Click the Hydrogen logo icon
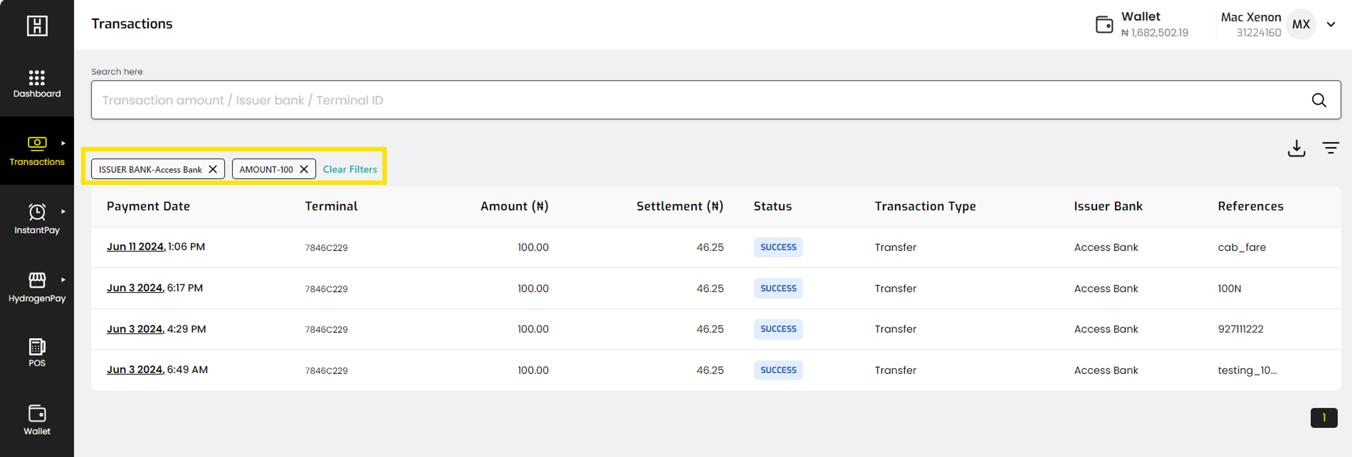This screenshot has height=457, width=1352. [37, 26]
